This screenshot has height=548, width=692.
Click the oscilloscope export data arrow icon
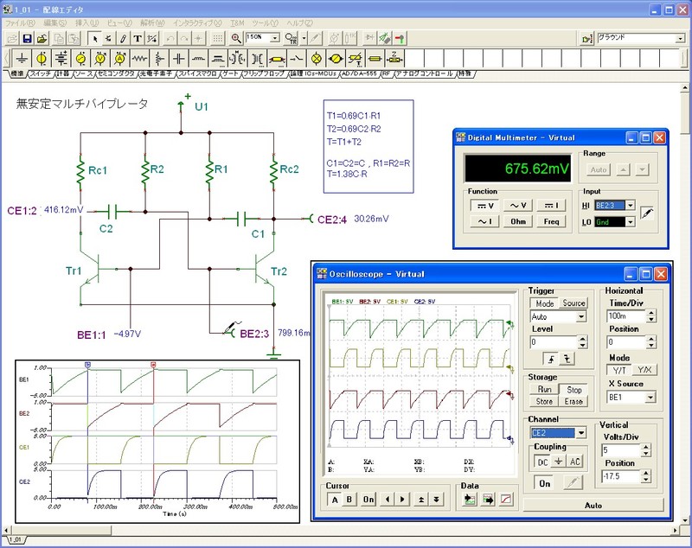coord(487,500)
